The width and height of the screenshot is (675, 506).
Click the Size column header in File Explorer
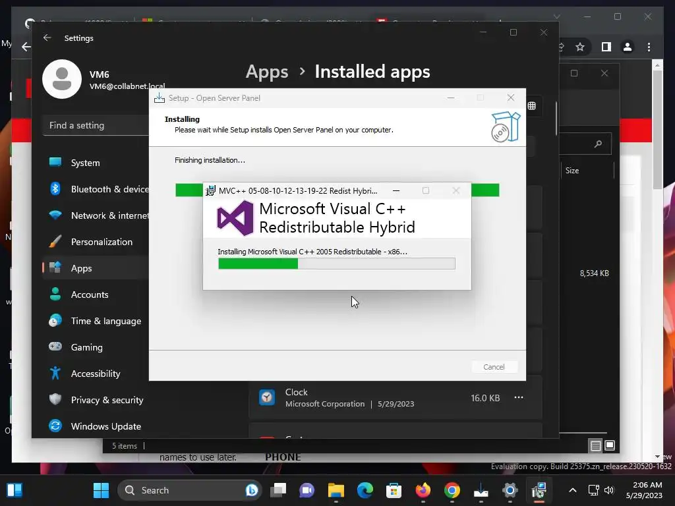(x=572, y=171)
